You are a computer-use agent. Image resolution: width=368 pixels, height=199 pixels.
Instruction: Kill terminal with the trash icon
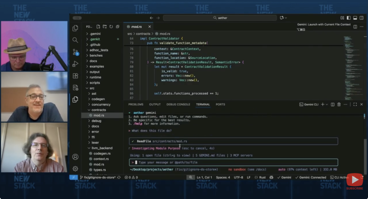click(x=339, y=105)
